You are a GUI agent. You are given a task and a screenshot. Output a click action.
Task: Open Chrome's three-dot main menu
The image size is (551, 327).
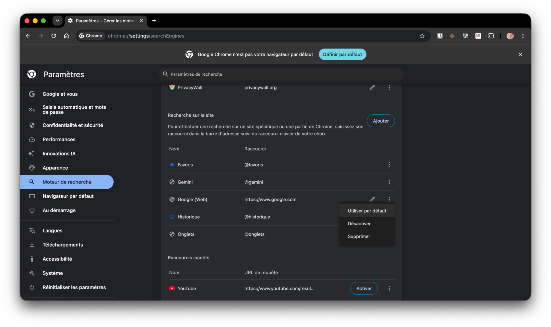[523, 36]
